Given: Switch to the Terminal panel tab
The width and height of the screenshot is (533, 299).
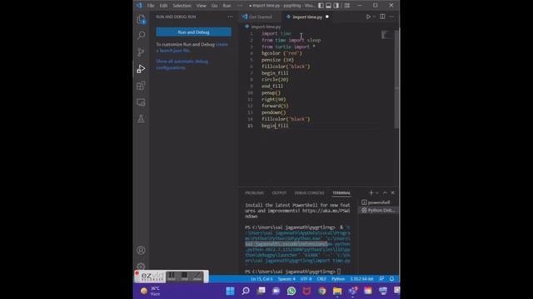Looking at the screenshot, I should 341,193.
